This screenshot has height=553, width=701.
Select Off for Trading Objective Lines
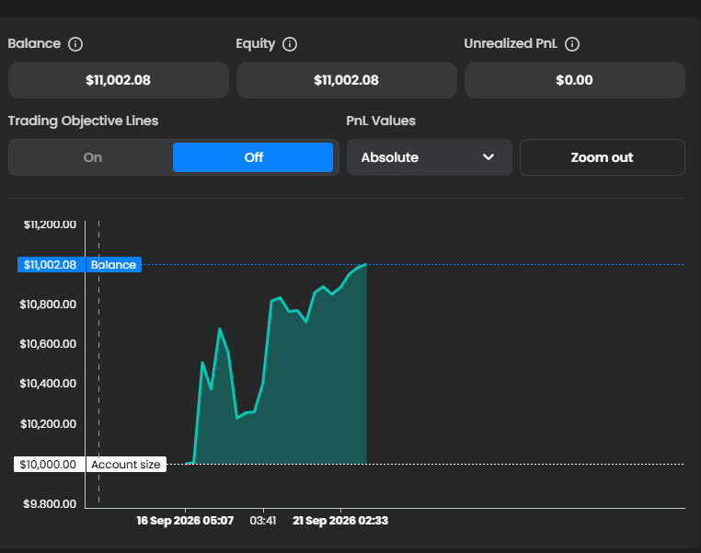pyautogui.click(x=253, y=157)
